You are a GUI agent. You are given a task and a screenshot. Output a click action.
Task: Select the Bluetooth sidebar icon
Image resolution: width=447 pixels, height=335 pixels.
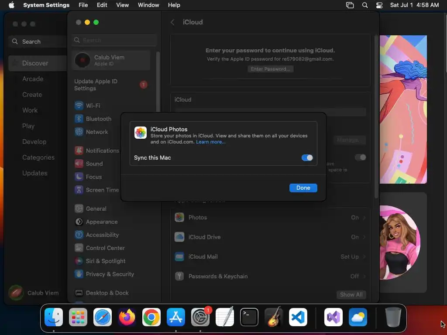point(79,119)
